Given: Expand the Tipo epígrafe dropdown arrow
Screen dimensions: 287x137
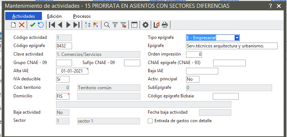Looking at the screenshot, I should 237,38.
